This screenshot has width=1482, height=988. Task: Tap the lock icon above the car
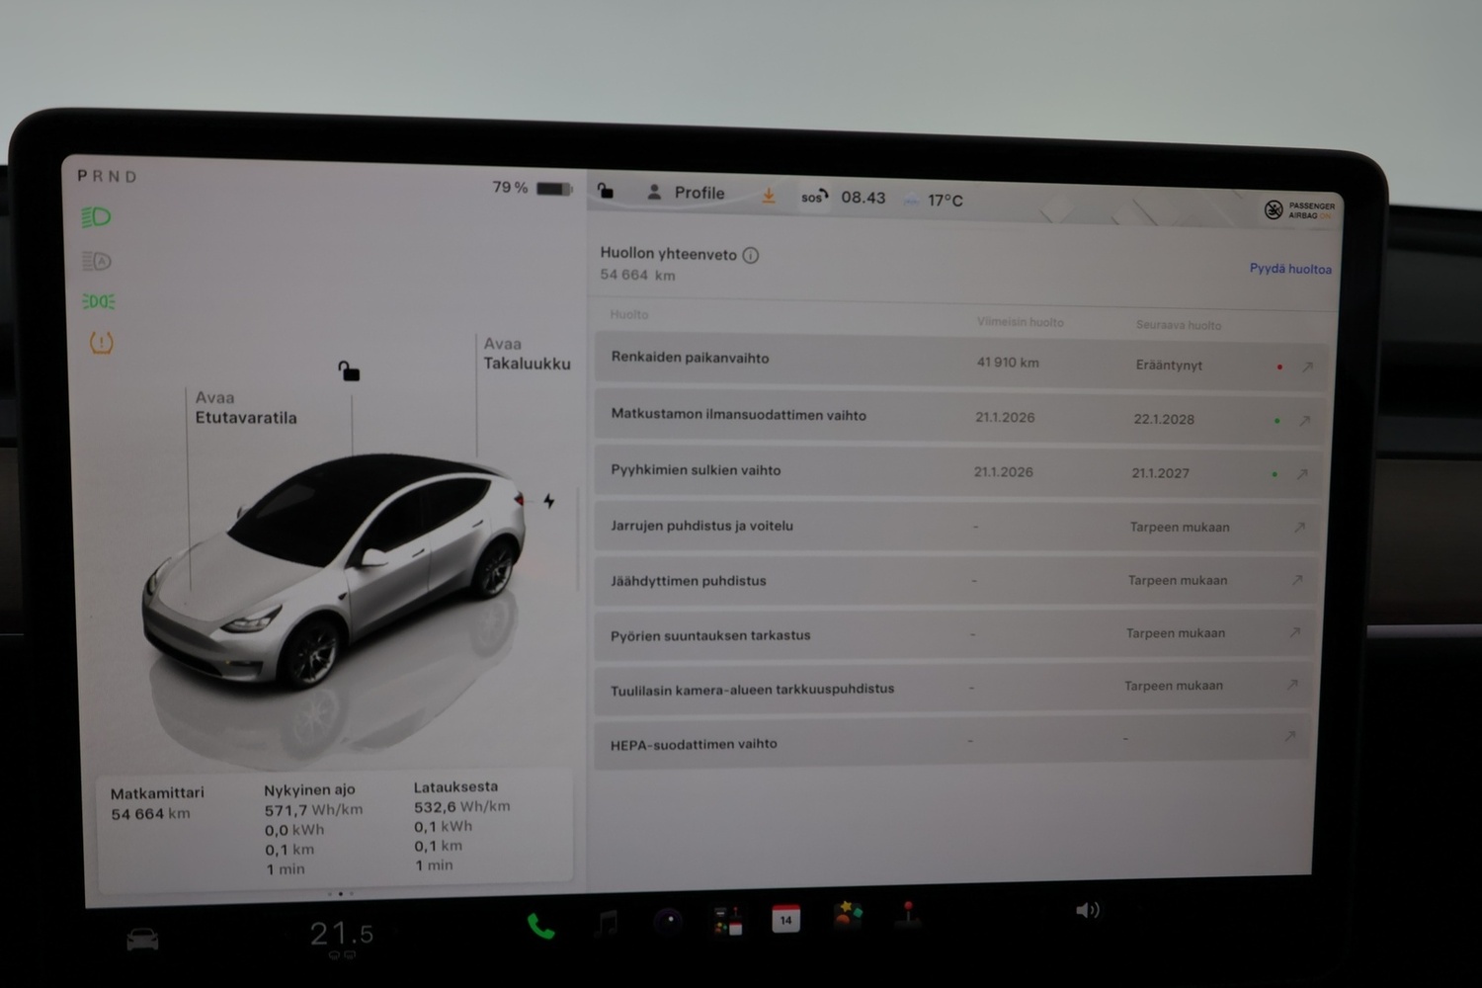pos(349,371)
